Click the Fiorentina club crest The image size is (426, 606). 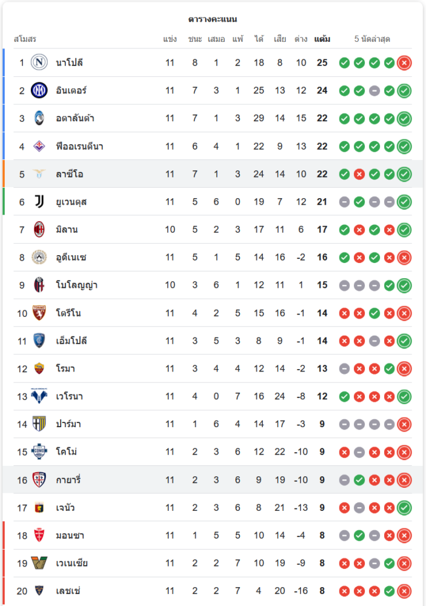tap(39, 146)
